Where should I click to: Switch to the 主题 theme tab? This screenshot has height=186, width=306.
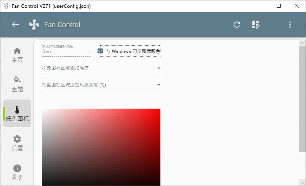click(17, 84)
